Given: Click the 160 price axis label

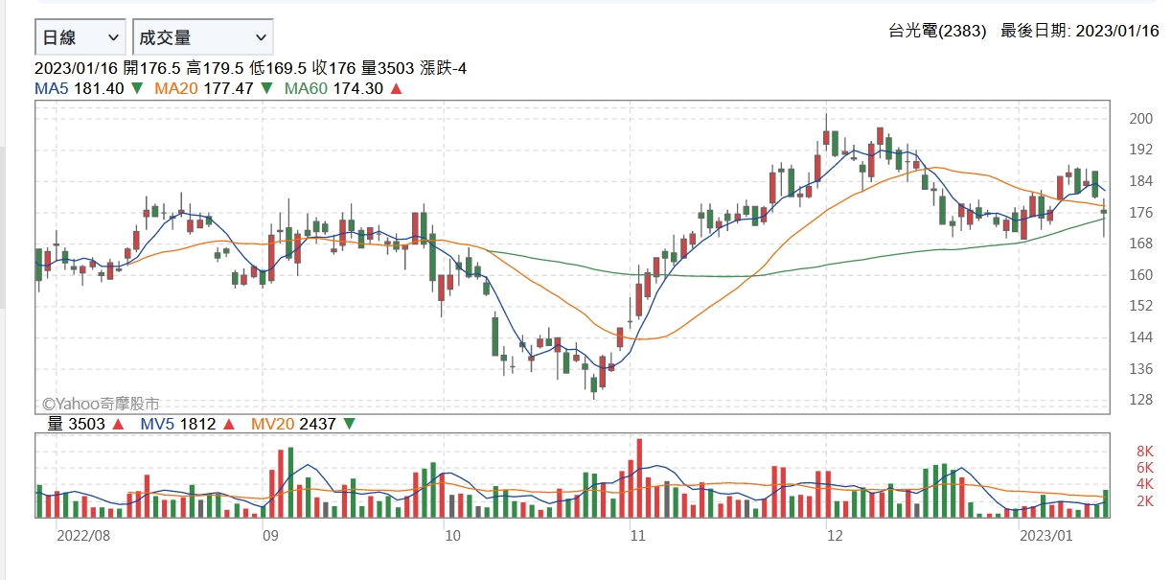Looking at the screenshot, I should (x=1141, y=274).
